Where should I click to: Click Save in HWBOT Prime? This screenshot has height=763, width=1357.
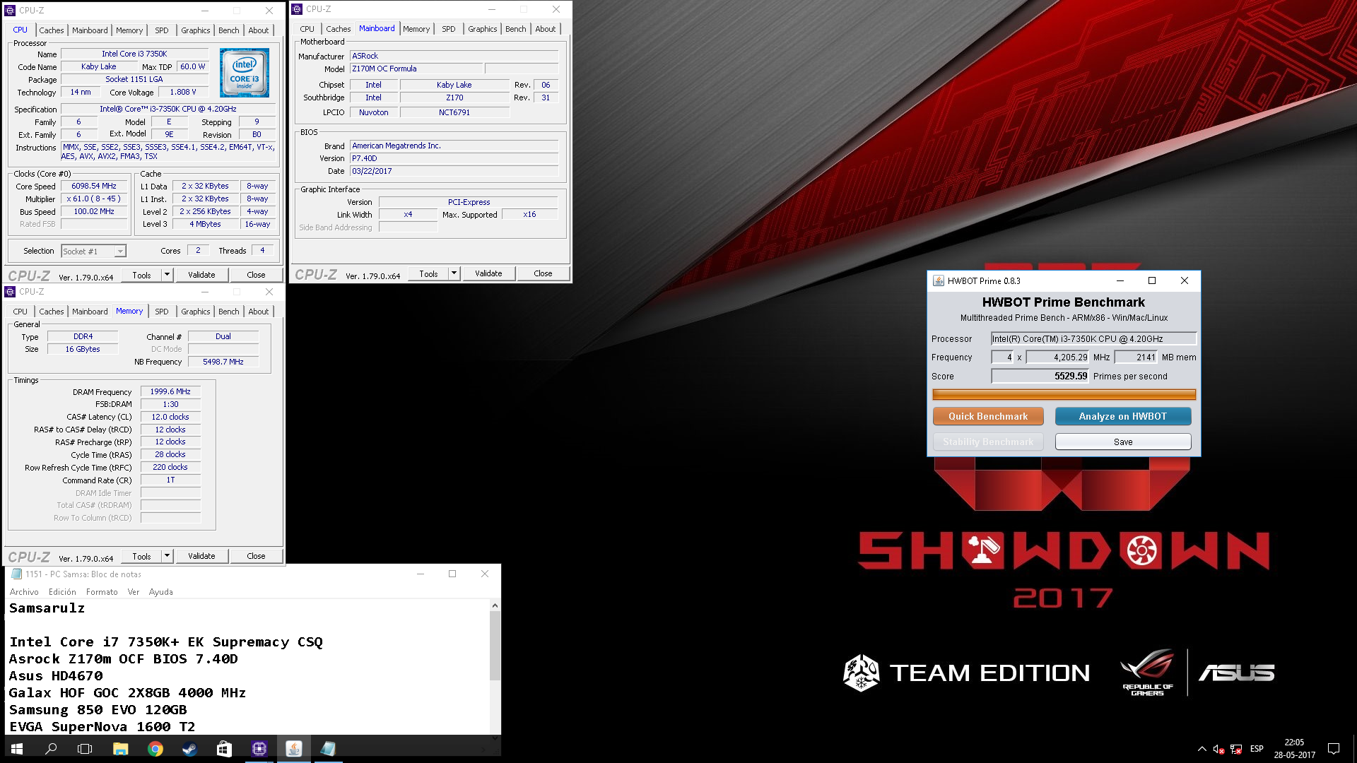click(x=1122, y=442)
